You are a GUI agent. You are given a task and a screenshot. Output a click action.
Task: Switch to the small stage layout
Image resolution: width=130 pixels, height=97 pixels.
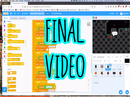click(x=123, y=18)
